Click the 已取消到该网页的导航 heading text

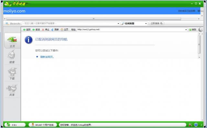pyautogui.click(x=51, y=39)
